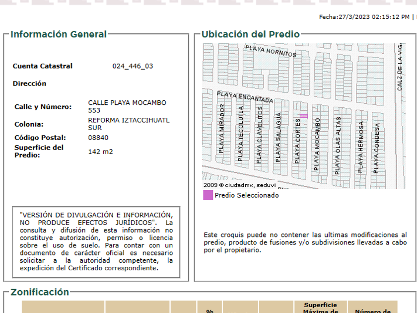The image size is (417, 313).
Task: Click the Zonificación section heading
Action: [40, 292]
